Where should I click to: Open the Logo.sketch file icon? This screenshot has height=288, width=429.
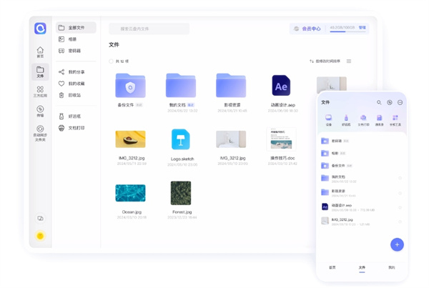pyautogui.click(x=181, y=139)
